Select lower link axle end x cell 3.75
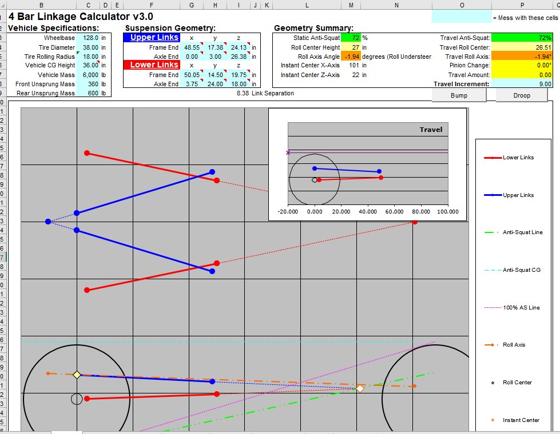This screenshot has height=434, width=560. [x=192, y=84]
